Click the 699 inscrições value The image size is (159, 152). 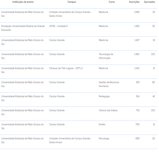pyautogui.click(x=137, y=139)
